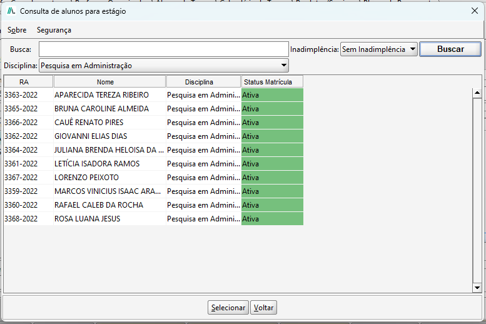The width and height of the screenshot is (486, 324).
Task: Click the Selecionar button
Action: tap(228, 308)
